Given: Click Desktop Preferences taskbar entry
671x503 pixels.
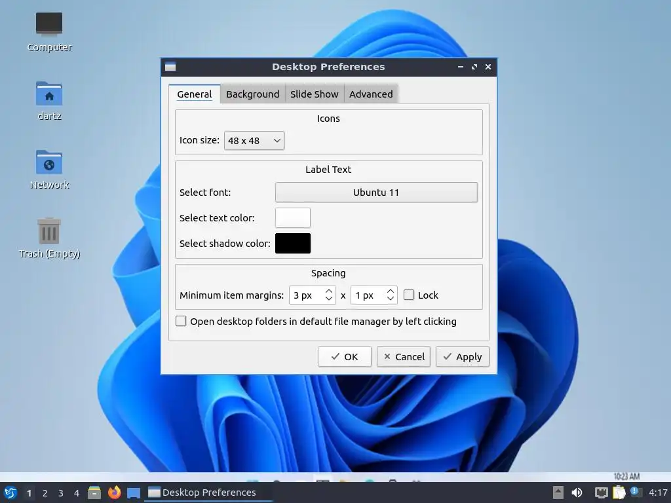Looking at the screenshot, I should coord(208,493).
